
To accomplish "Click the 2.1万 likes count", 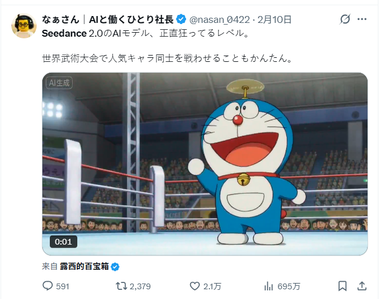I will pos(212,286).
